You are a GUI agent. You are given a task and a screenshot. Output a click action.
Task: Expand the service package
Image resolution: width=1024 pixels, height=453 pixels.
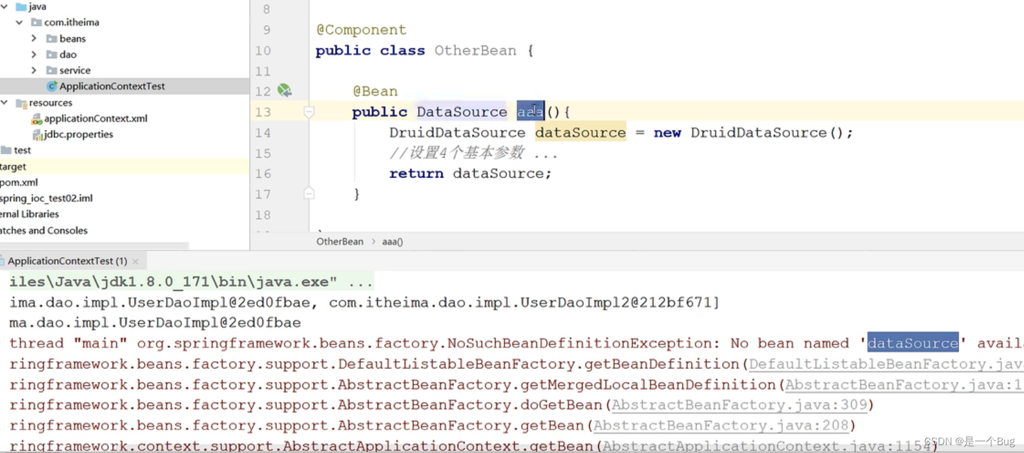point(34,70)
